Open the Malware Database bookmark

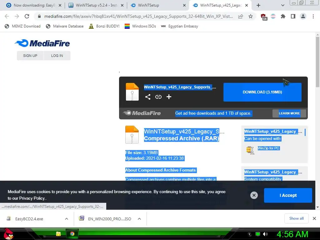tap(65, 26)
